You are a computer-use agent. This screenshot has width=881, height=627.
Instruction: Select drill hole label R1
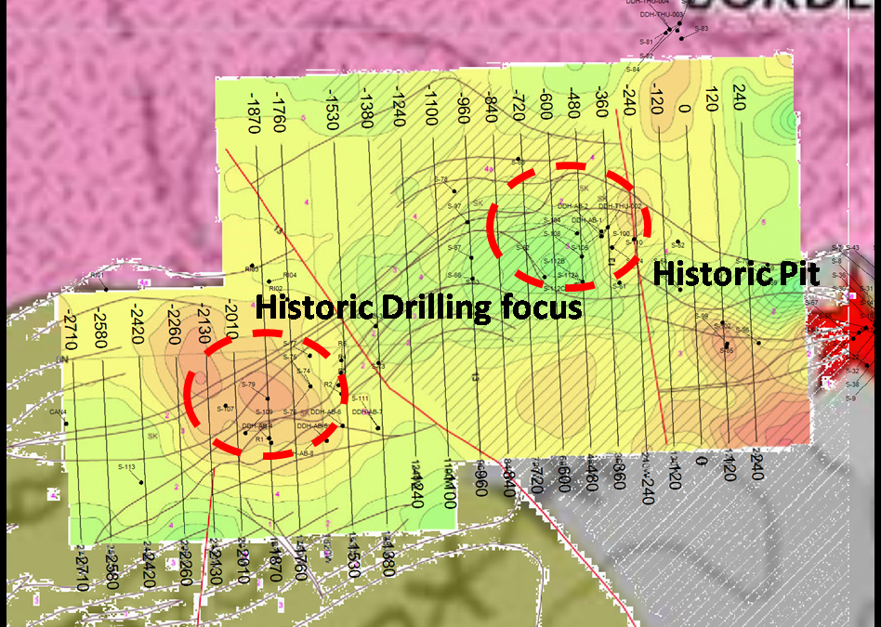click(x=259, y=440)
